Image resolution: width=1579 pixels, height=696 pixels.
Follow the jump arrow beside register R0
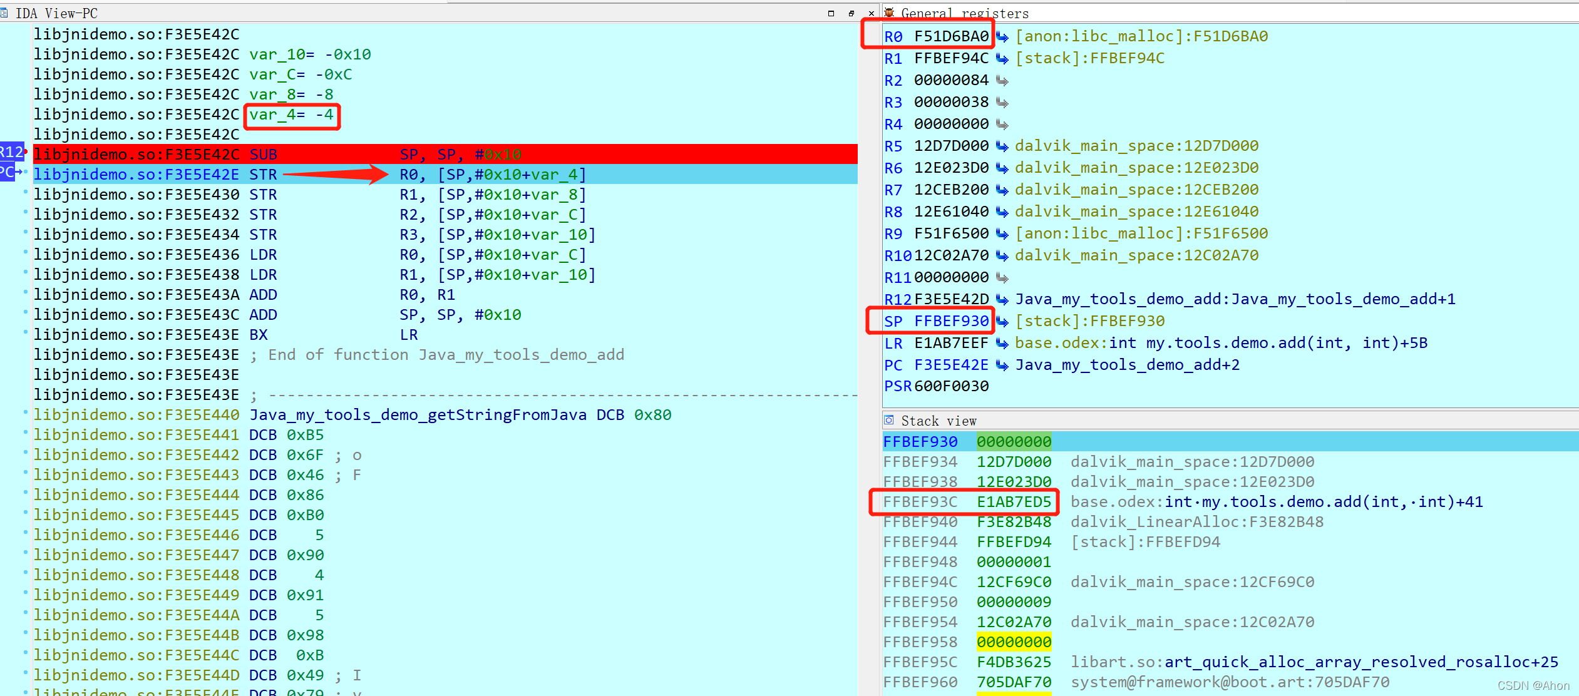(x=1002, y=36)
